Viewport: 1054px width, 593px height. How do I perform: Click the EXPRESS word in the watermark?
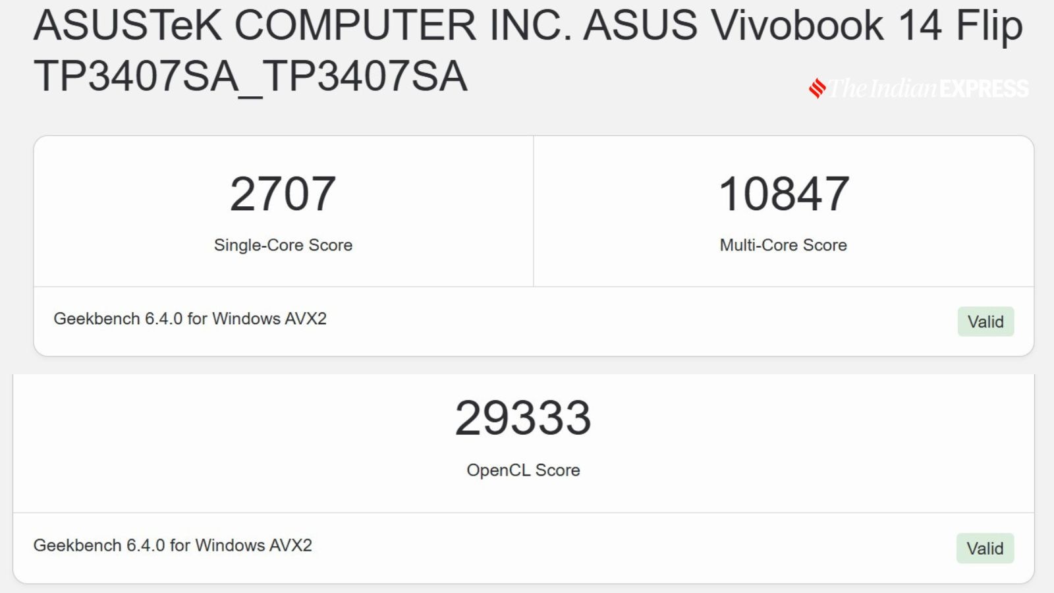(984, 88)
